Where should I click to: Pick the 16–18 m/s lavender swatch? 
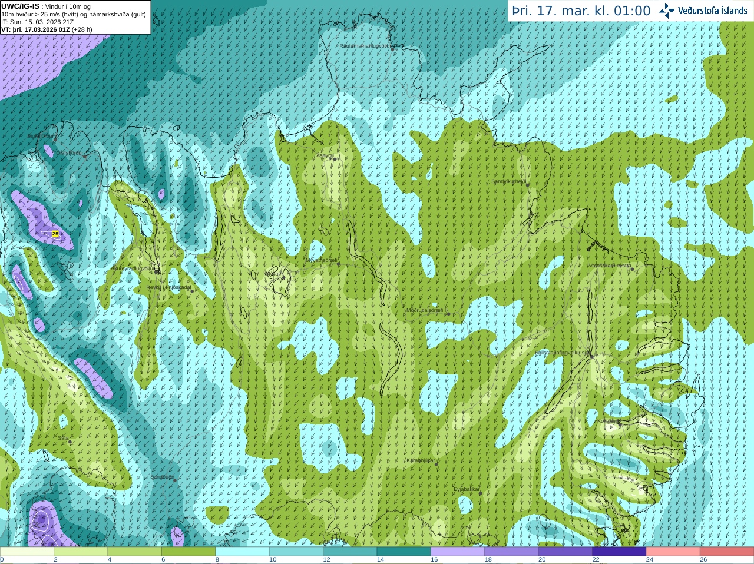pyautogui.click(x=458, y=552)
